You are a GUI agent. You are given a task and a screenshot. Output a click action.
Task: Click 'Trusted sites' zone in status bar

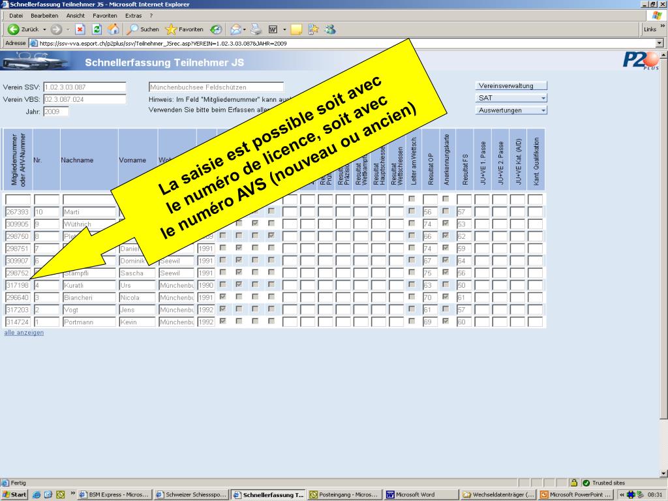click(604, 483)
